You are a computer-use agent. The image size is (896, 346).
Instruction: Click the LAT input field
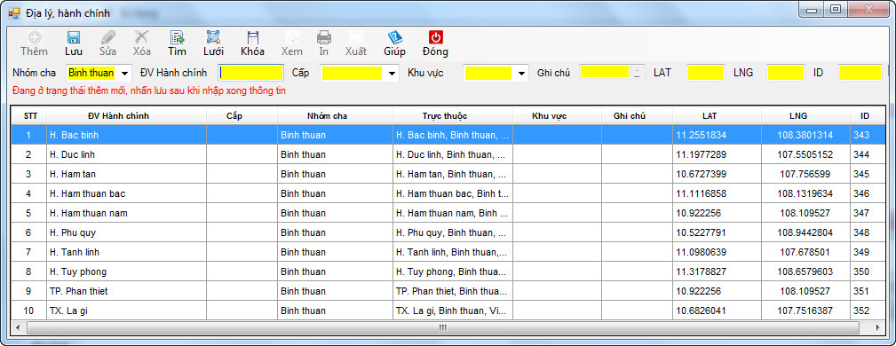[706, 73]
